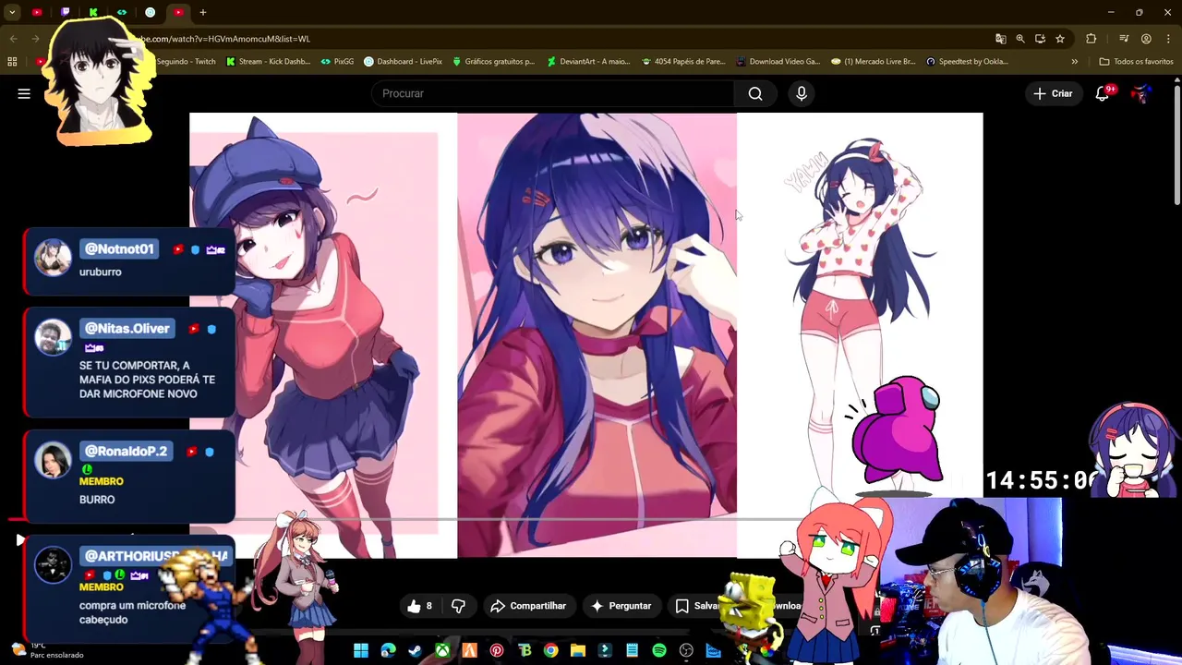Click the magnifier search button
The image size is (1182, 665).
[x=755, y=93]
